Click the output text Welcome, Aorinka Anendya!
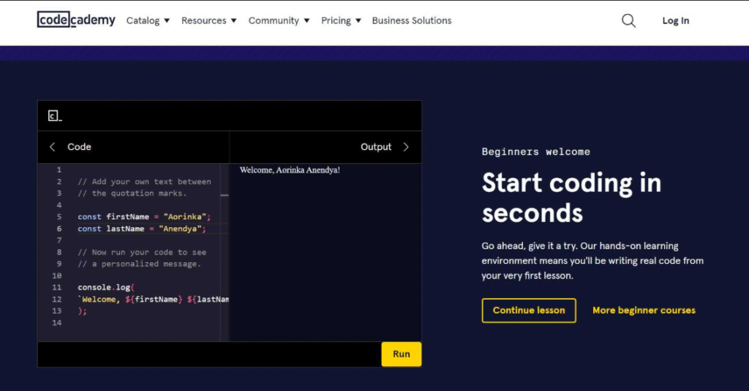The width and height of the screenshot is (749, 391). click(x=290, y=170)
